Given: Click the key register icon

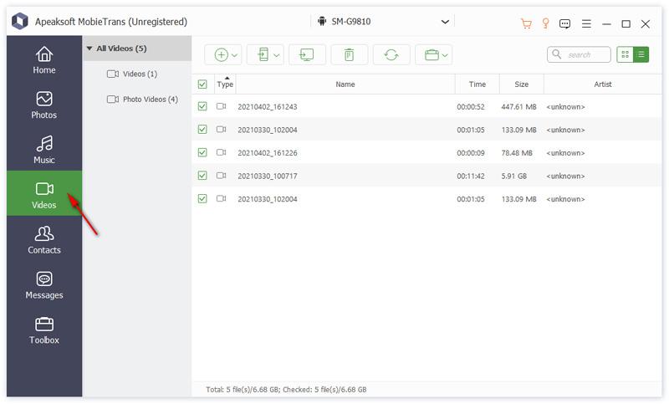Looking at the screenshot, I should (x=546, y=23).
